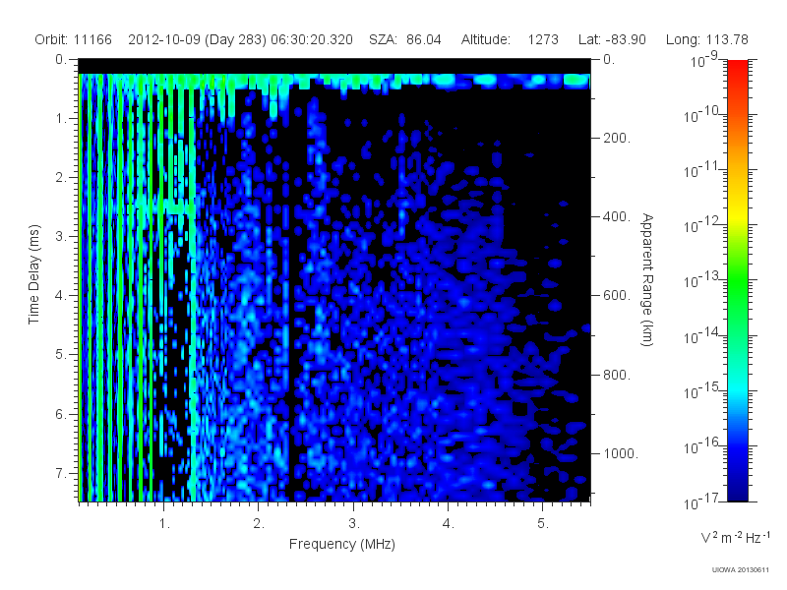
Task: Select the date '2012-10-09 (Day 283)' text
Action: tap(198, 39)
